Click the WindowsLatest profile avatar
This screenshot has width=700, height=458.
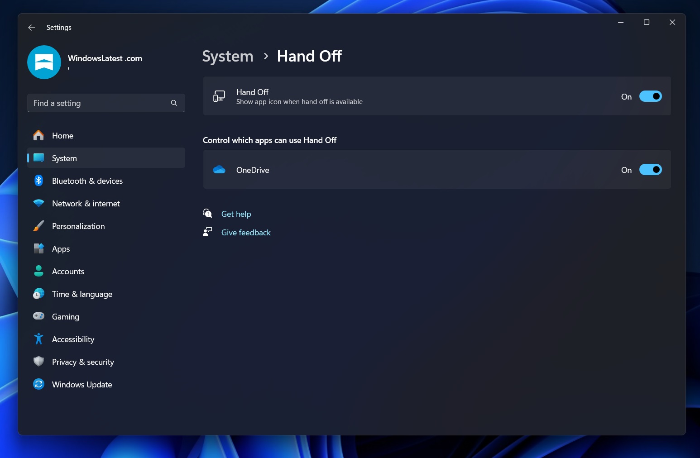[44, 62]
